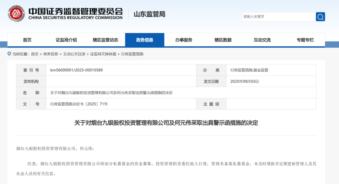Go to 主动公开目录 in the breadcrumb
The image size is (339, 184).
[74, 54]
